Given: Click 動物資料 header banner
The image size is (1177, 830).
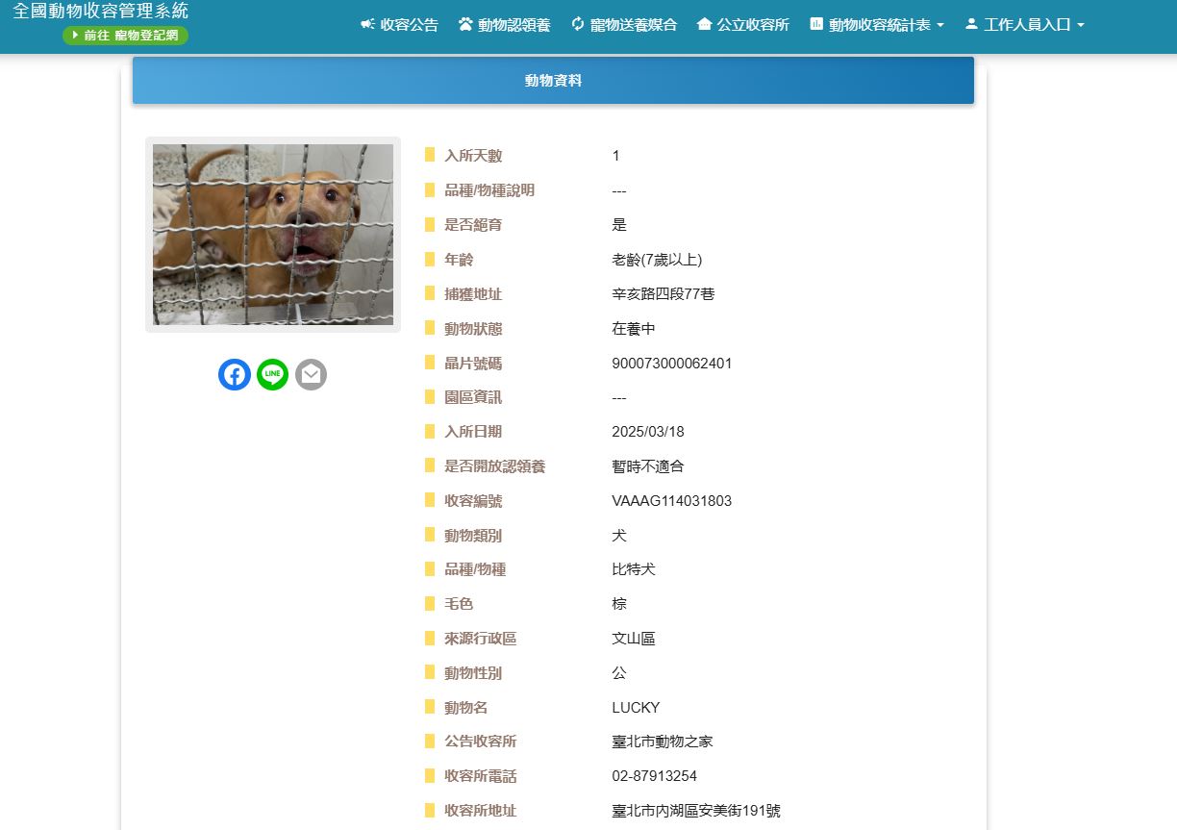Looking at the screenshot, I should (553, 81).
